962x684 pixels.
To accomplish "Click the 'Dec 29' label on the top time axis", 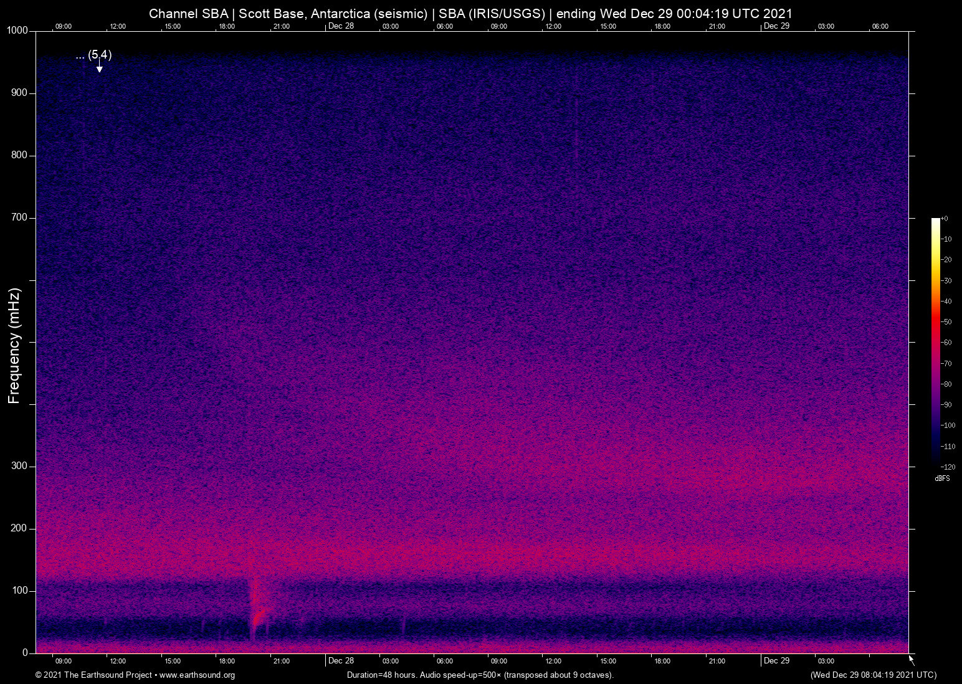I will (x=776, y=26).
